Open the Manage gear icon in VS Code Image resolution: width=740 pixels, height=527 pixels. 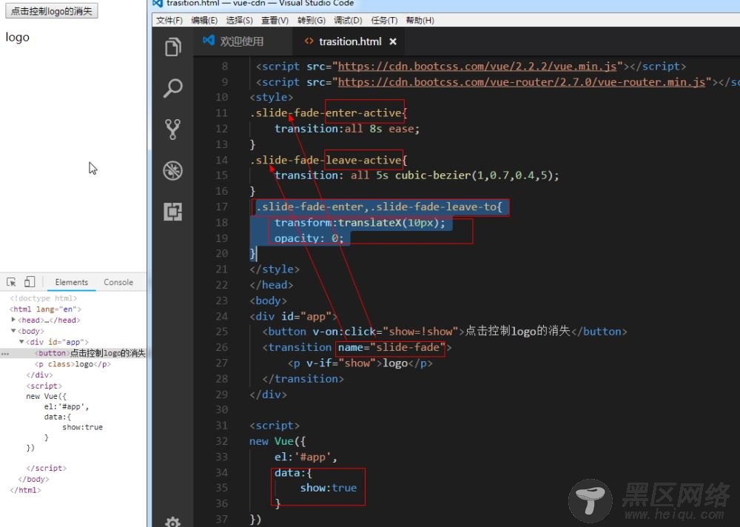point(172,521)
